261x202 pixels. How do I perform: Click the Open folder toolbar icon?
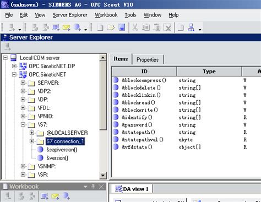(x=111, y=28)
